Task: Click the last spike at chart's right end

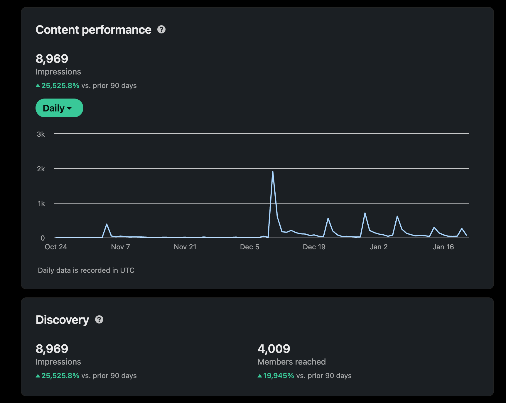Action: click(462, 228)
